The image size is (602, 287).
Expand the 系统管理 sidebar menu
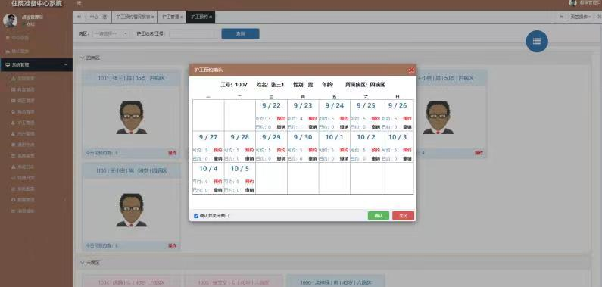(x=36, y=65)
